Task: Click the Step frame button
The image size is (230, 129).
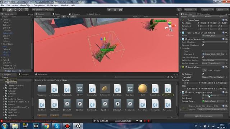Action: click(121, 10)
